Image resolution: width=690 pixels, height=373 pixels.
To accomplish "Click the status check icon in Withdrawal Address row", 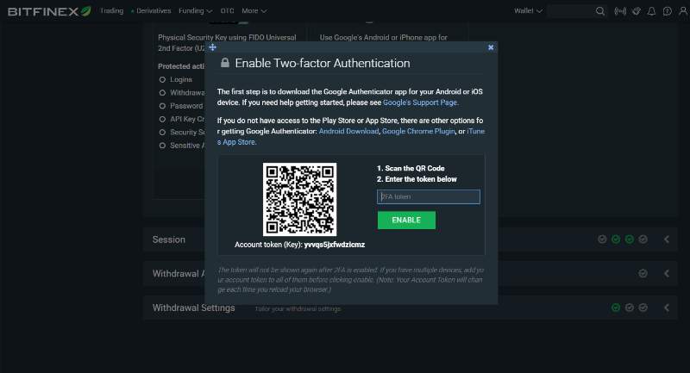I will click(643, 273).
